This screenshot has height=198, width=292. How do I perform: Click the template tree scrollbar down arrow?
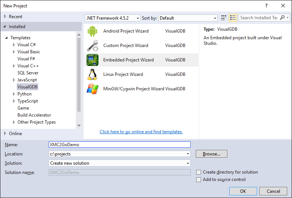click(x=79, y=125)
